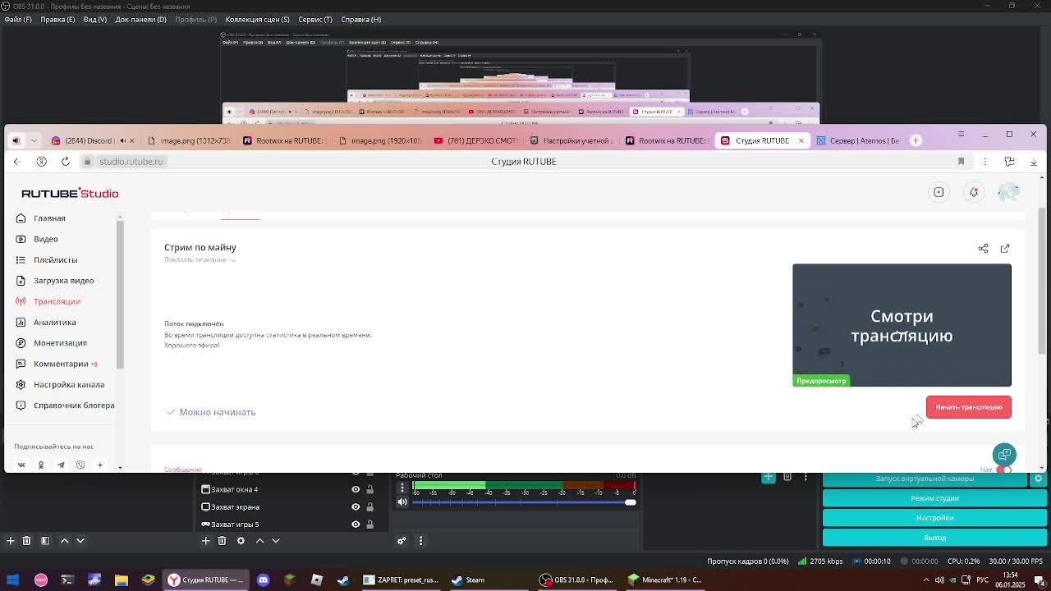1051x591 pixels.
Task: Go back in the browser
Action: [16, 162]
